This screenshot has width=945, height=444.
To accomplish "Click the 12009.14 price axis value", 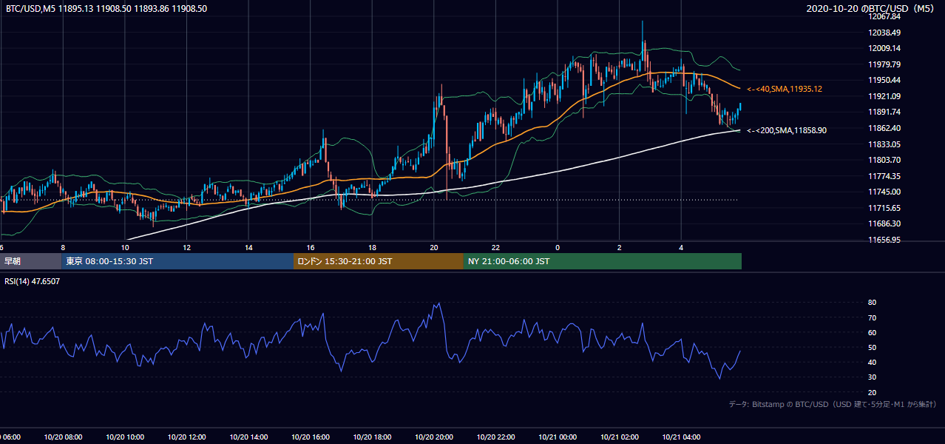I will (x=885, y=48).
